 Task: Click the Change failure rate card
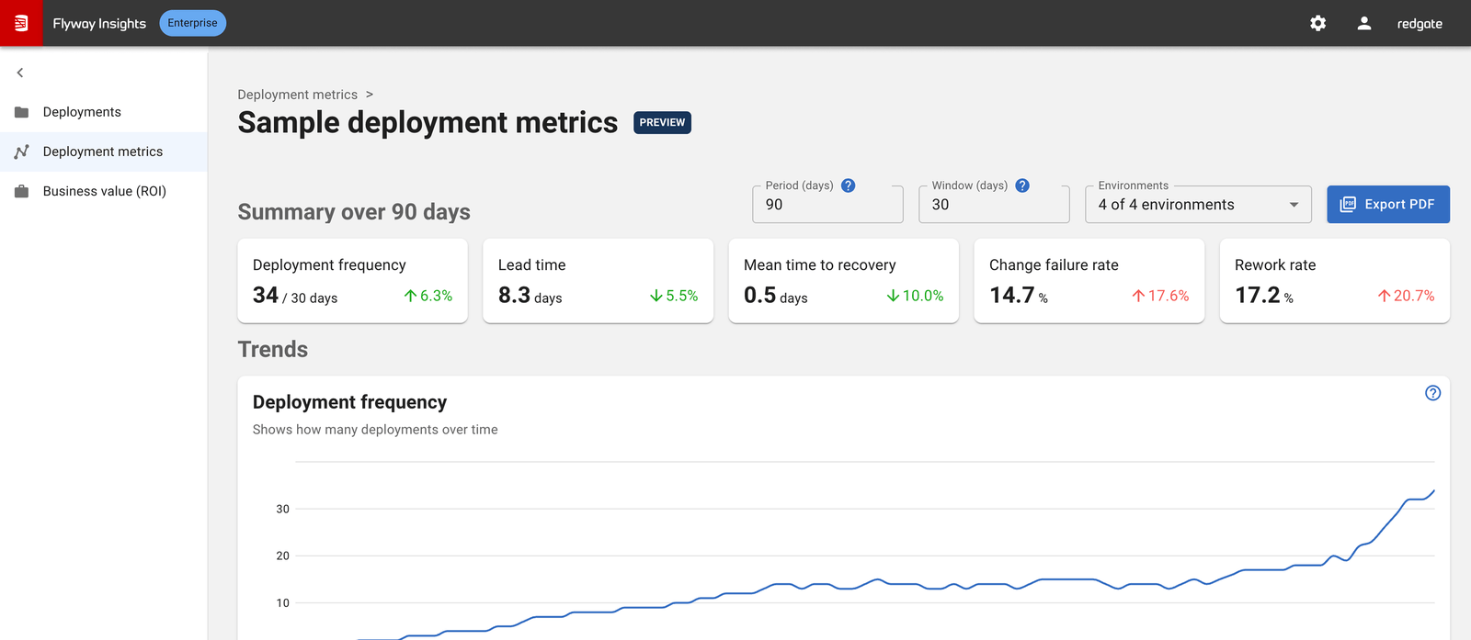[1089, 281]
